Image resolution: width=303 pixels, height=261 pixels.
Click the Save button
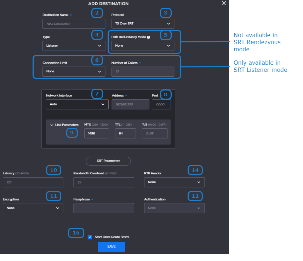111,247
